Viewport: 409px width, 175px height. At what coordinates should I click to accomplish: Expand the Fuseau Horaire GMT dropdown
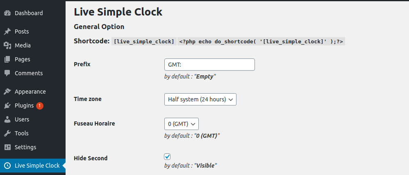pyautogui.click(x=181, y=123)
